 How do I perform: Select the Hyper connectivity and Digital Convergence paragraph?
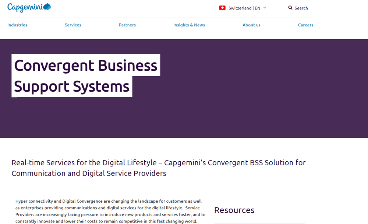(110, 211)
